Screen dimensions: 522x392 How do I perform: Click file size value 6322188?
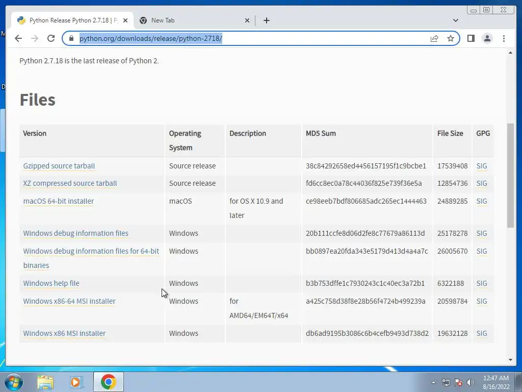tap(451, 283)
